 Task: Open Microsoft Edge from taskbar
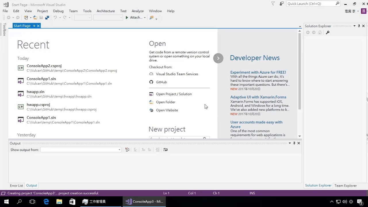click(46, 202)
